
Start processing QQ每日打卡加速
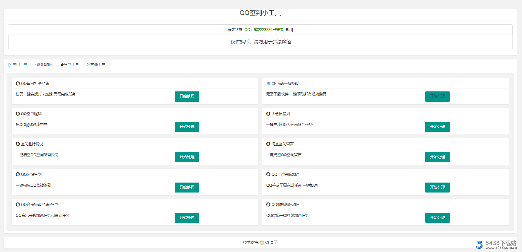[187, 96]
